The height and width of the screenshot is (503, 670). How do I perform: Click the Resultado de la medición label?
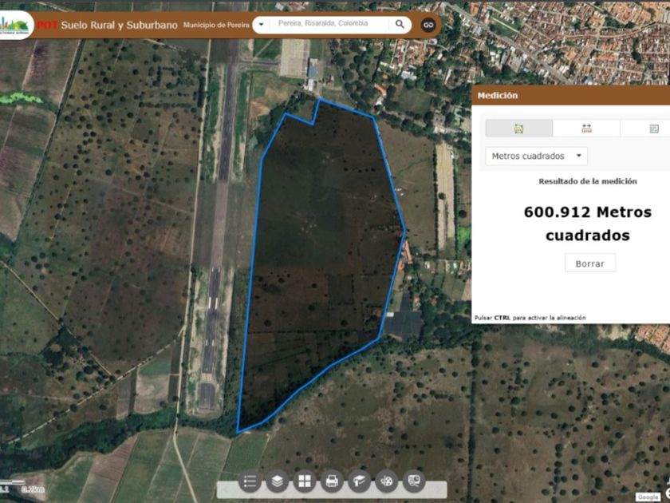coord(588,181)
